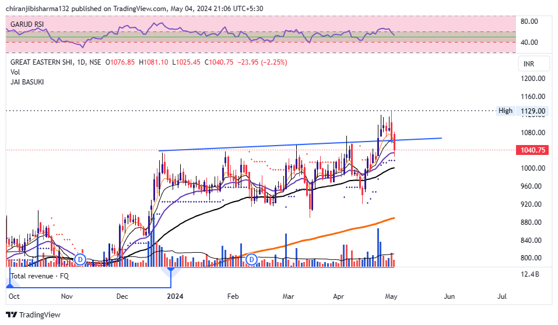Click the dividend D marker in February

(252, 260)
